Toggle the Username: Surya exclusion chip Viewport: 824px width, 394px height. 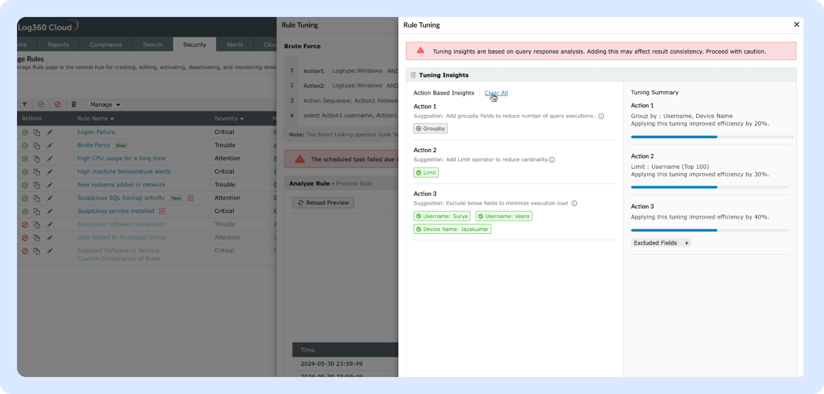[x=442, y=216]
